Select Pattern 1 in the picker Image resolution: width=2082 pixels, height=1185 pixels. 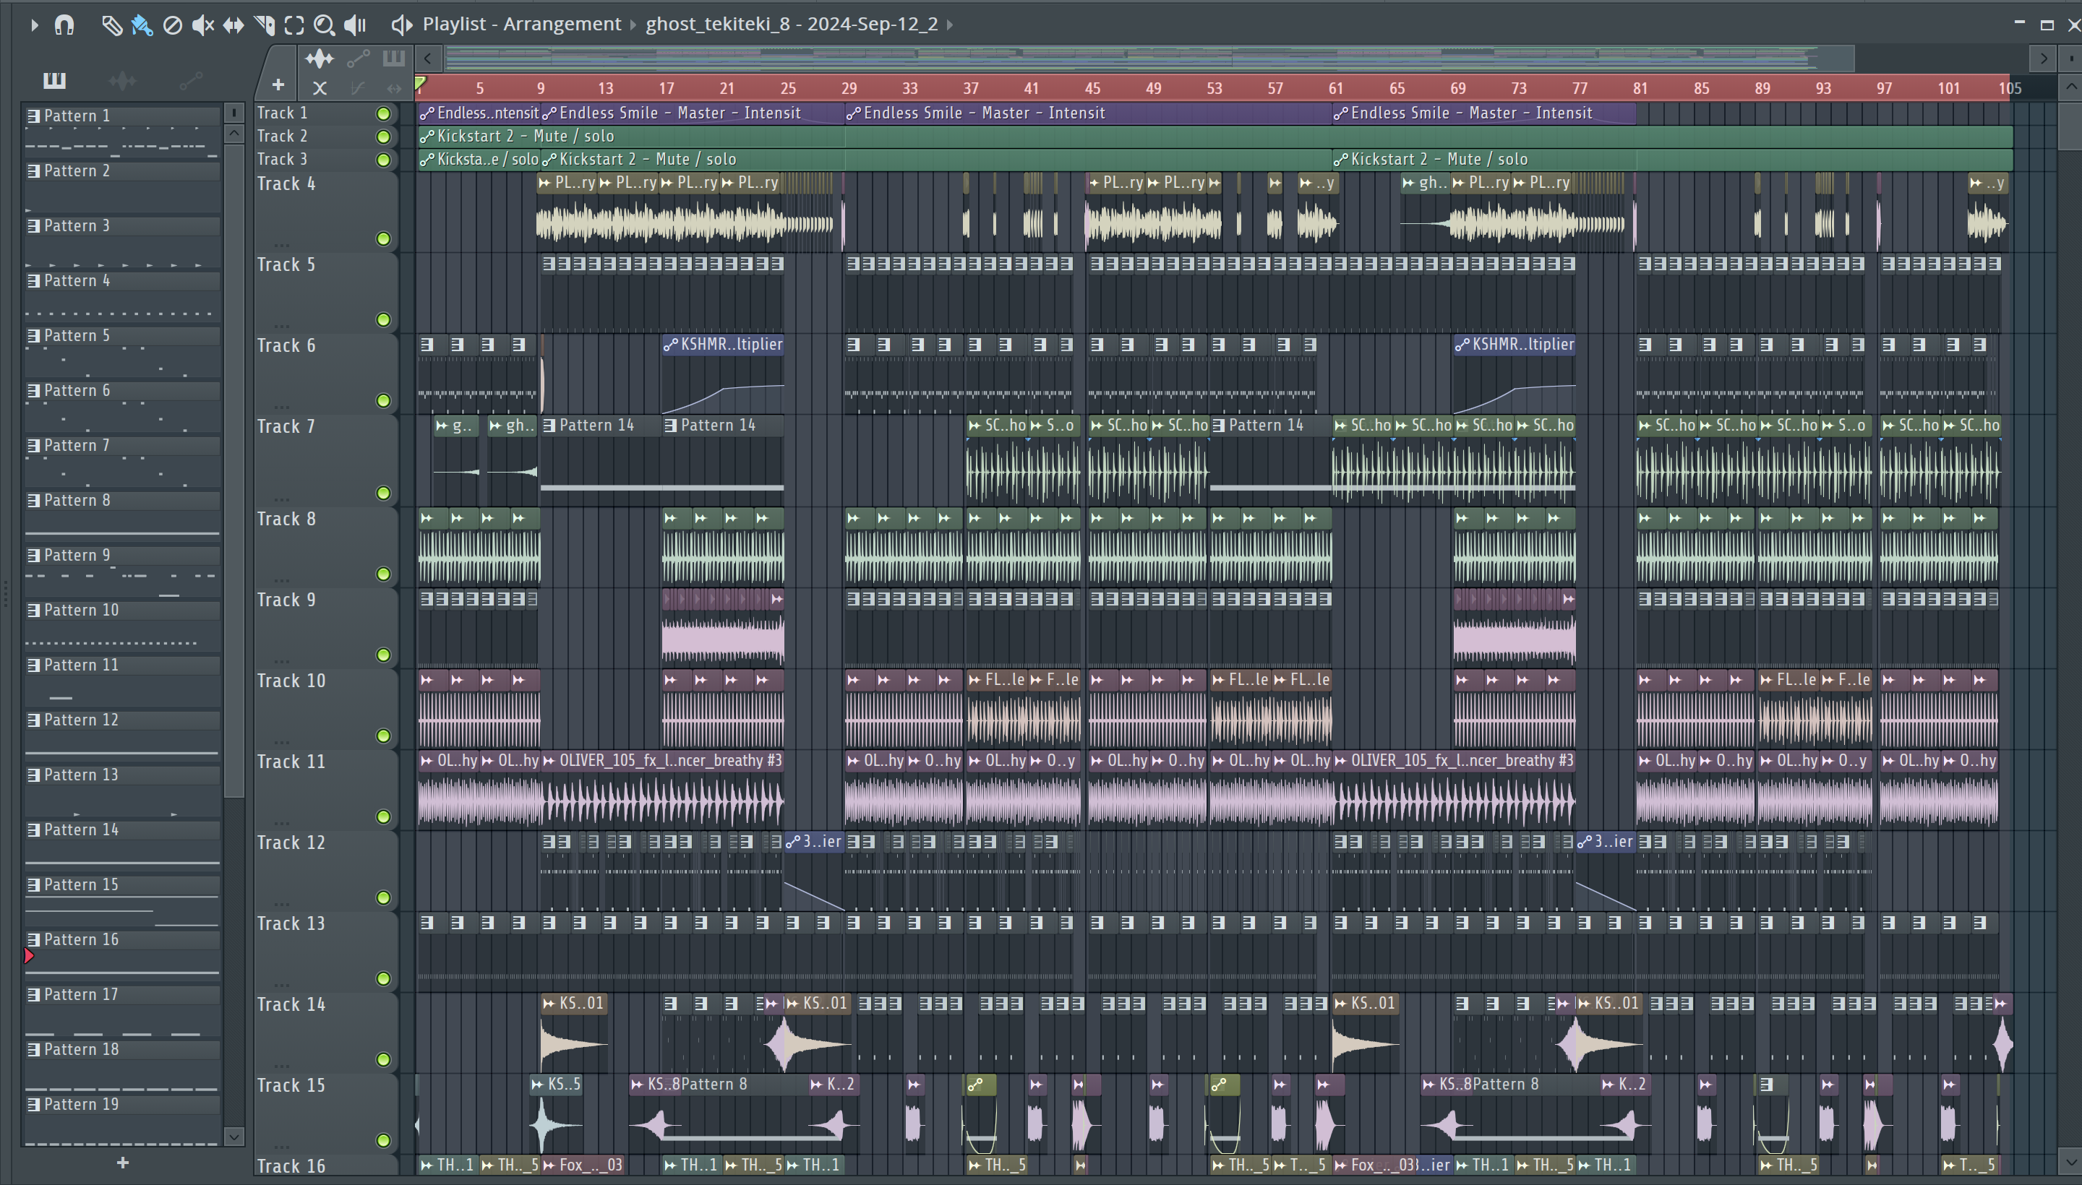pyautogui.click(x=122, y=116)
